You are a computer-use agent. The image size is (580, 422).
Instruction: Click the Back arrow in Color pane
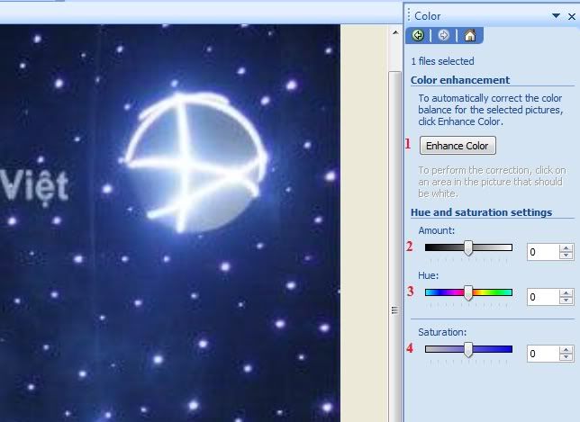point(418,35)
